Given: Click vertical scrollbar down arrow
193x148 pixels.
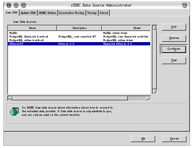Looking at the screenshot, I should click(x=154, y=91).
